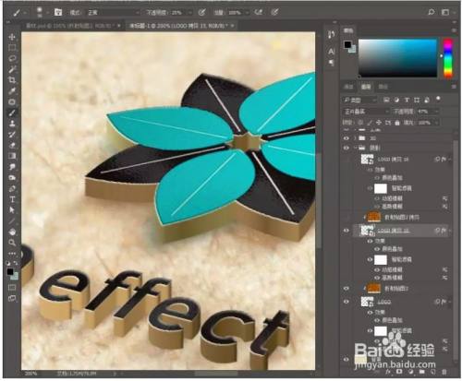
Task: Hide the background layer
Action: pyautogui.click(x=346, y=359)
